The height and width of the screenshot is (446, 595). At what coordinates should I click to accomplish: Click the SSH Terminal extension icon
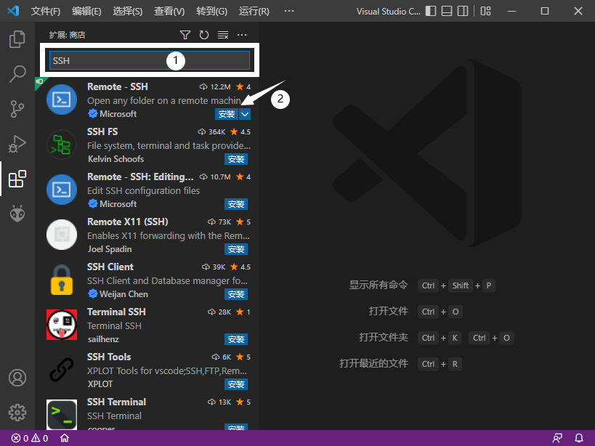pos(62,415)
